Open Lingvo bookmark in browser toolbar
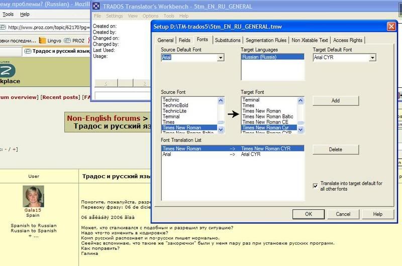 coord(50,41)
